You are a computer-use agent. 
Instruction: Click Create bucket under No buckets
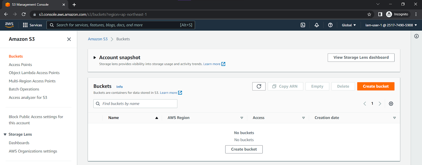pos(244,149)
